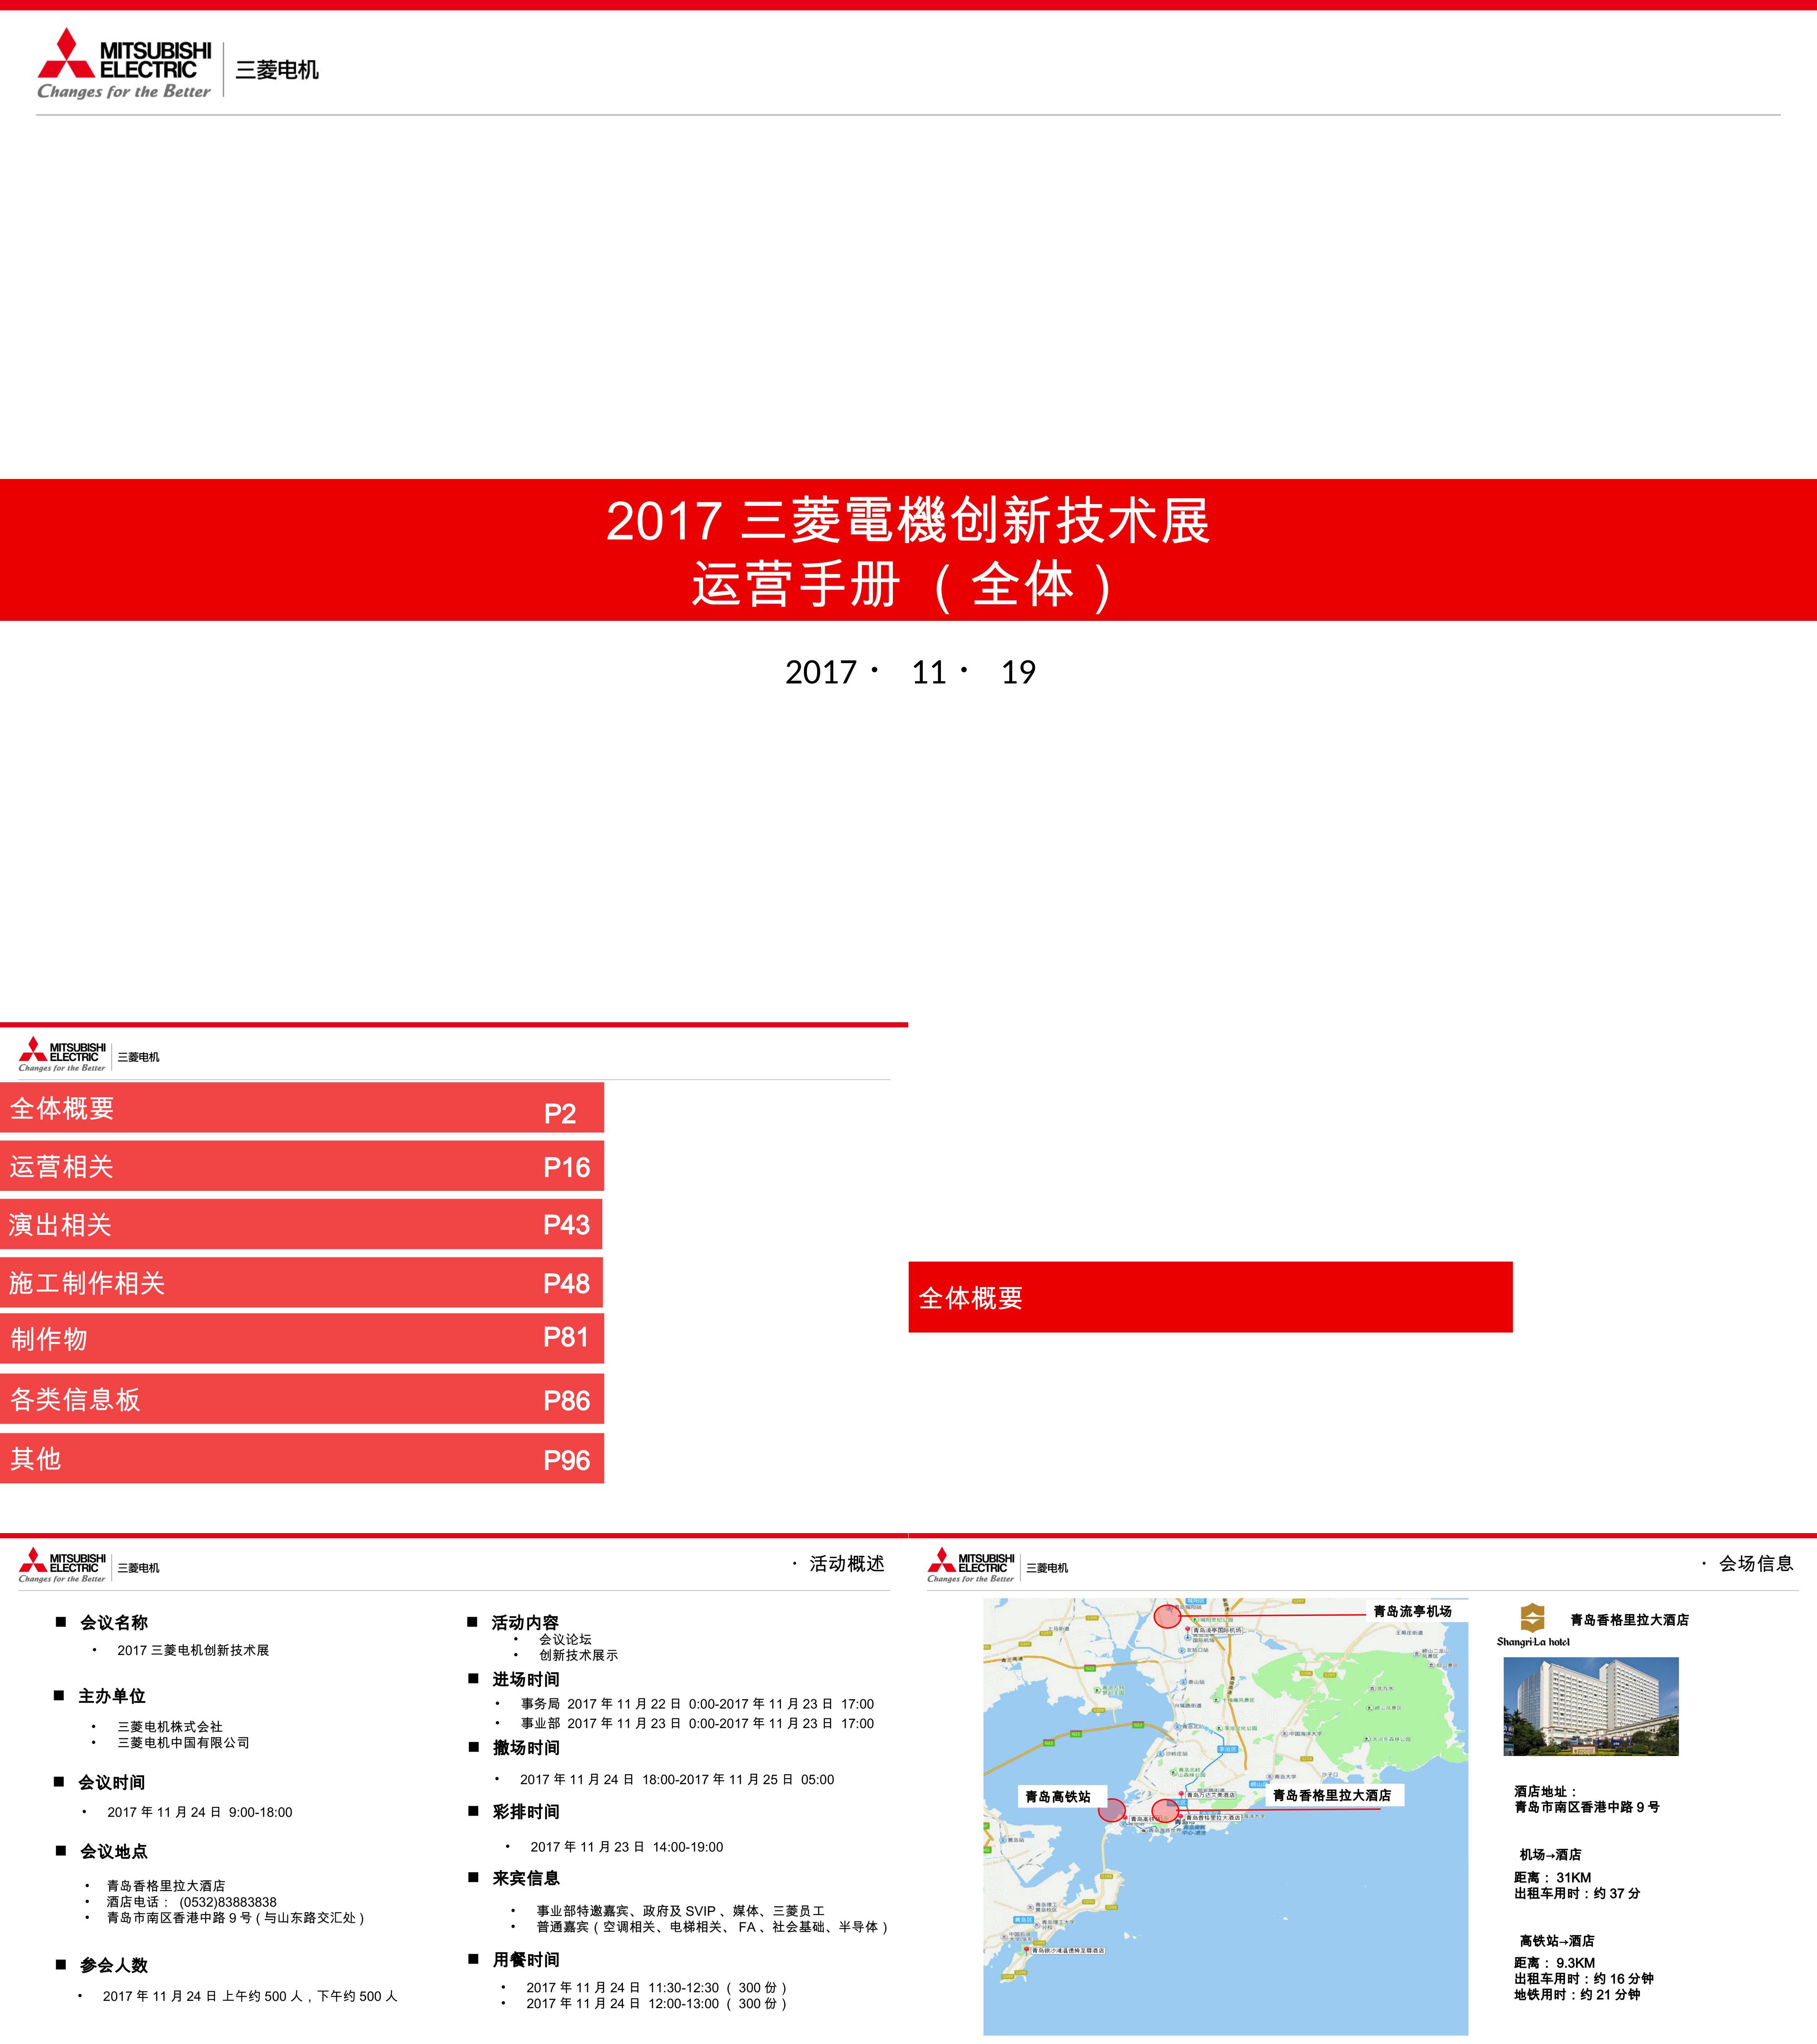The image size is (1817, 2044).
Task: Select the '进场时间' heading
Action: click(526, 1679)
